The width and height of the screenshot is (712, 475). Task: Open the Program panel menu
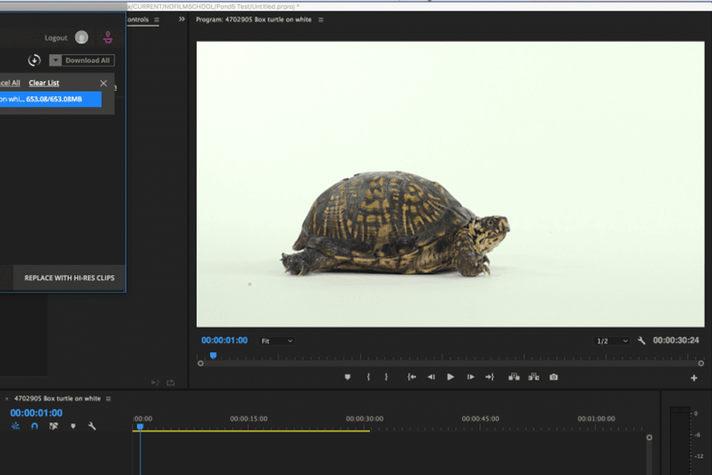321,20
